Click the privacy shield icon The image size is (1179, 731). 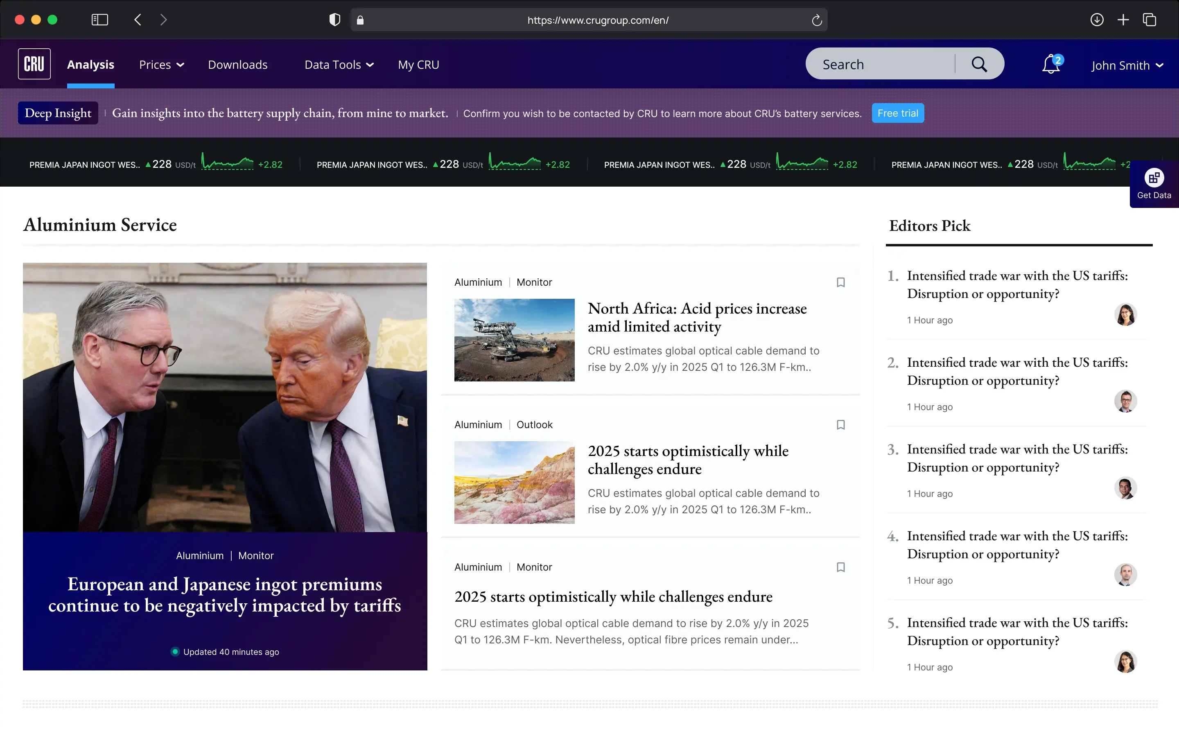click(334, 20)
